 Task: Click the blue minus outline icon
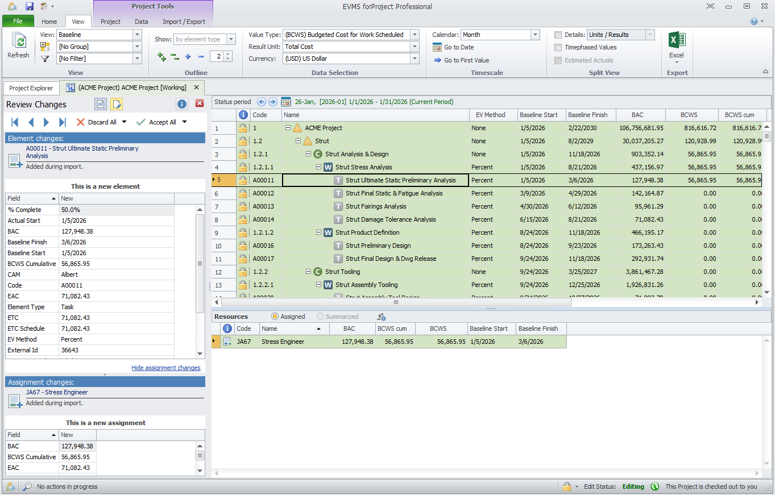pos(201,57)
